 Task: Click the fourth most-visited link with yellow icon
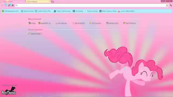click(78, 23)
